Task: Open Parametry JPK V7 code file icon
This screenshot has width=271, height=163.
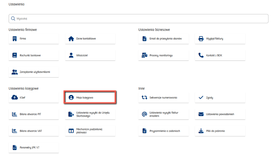Action: click(x=15, y=148)
